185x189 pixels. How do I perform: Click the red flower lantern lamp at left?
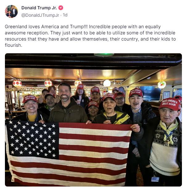click(17, 83)
